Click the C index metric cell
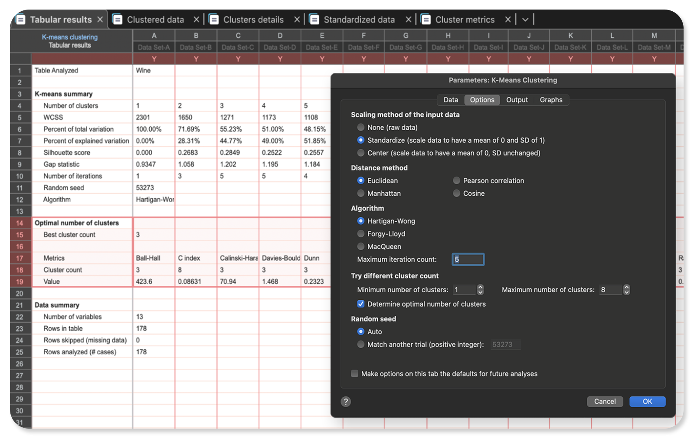 point(196,258)
